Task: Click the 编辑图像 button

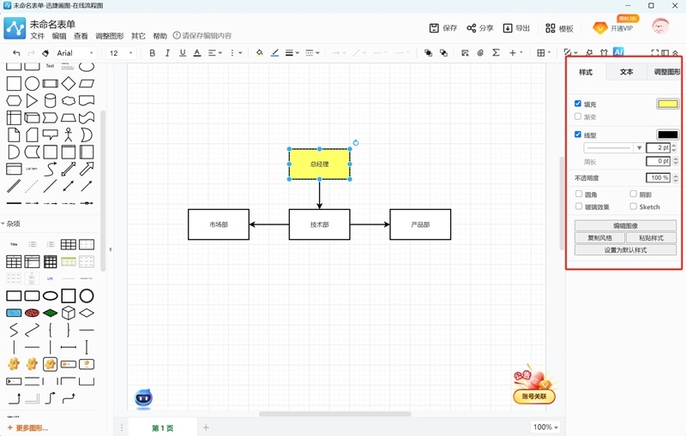Action: coord(625,225)
